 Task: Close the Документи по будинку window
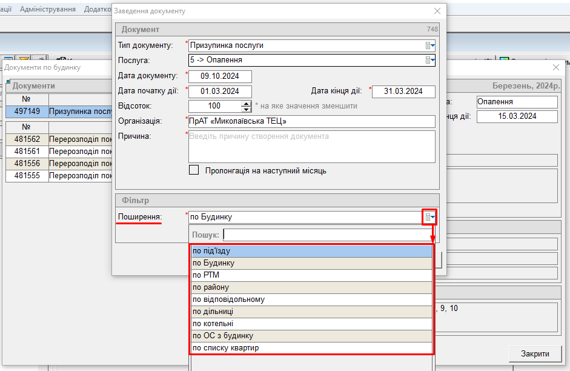[x=556, y=67]
